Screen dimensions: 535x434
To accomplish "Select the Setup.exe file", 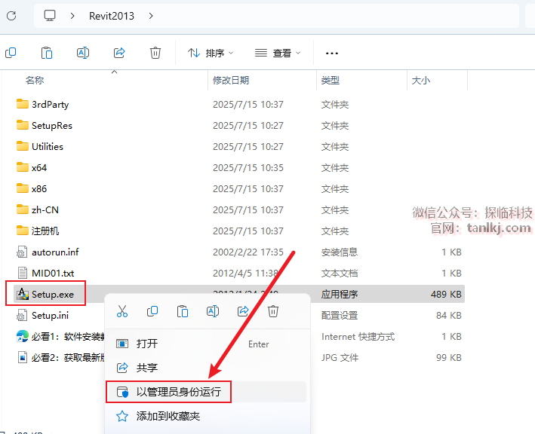I will coord(52,294).
